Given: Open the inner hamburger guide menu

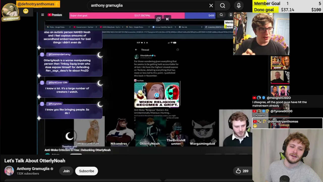Looking at the screenshot, I should [x=43, y=15].
